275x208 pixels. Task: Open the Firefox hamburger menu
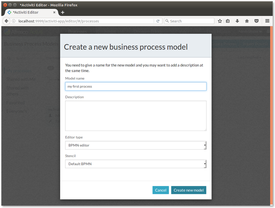point(267,21)
